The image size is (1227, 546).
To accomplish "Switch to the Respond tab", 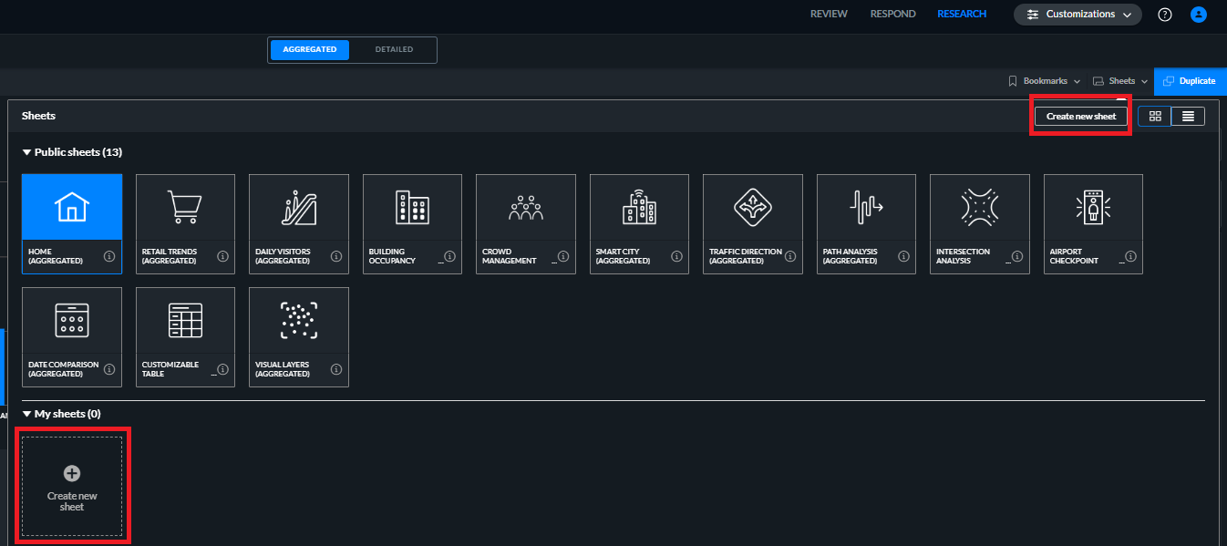I will 892,15.
